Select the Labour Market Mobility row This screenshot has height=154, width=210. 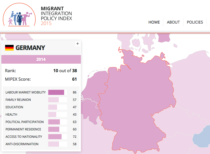tap(26, 92)
